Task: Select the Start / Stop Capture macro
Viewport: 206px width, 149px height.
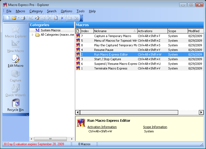Action: coord(139,59)
